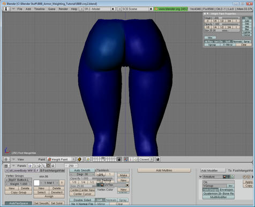Viewport: 255px width, 207px height.
Task: Toggle Quaternion on Armature modifier
Action: tap(211, 194)
